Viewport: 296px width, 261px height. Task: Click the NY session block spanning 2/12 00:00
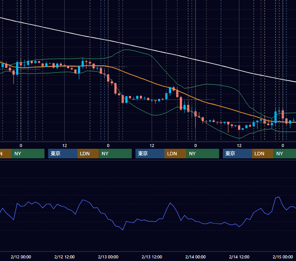pyautogui.click(x=28, y=154)
